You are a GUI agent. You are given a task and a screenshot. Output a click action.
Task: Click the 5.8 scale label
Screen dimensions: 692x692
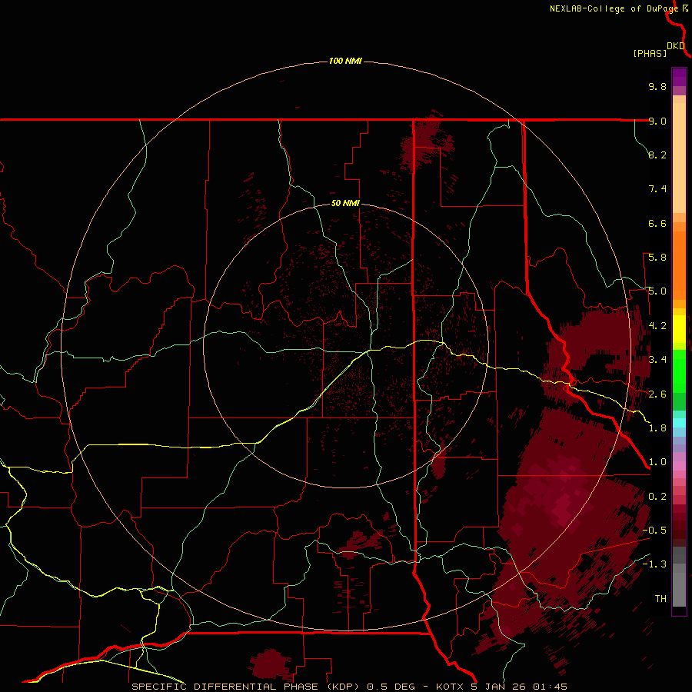pos(657,258)
